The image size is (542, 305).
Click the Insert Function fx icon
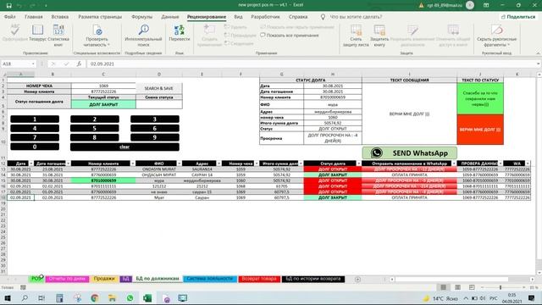79,64
